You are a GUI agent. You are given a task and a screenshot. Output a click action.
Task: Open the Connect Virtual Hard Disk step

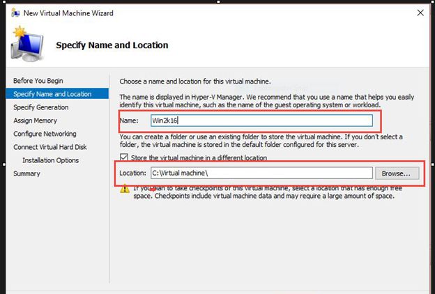(50, 147)
